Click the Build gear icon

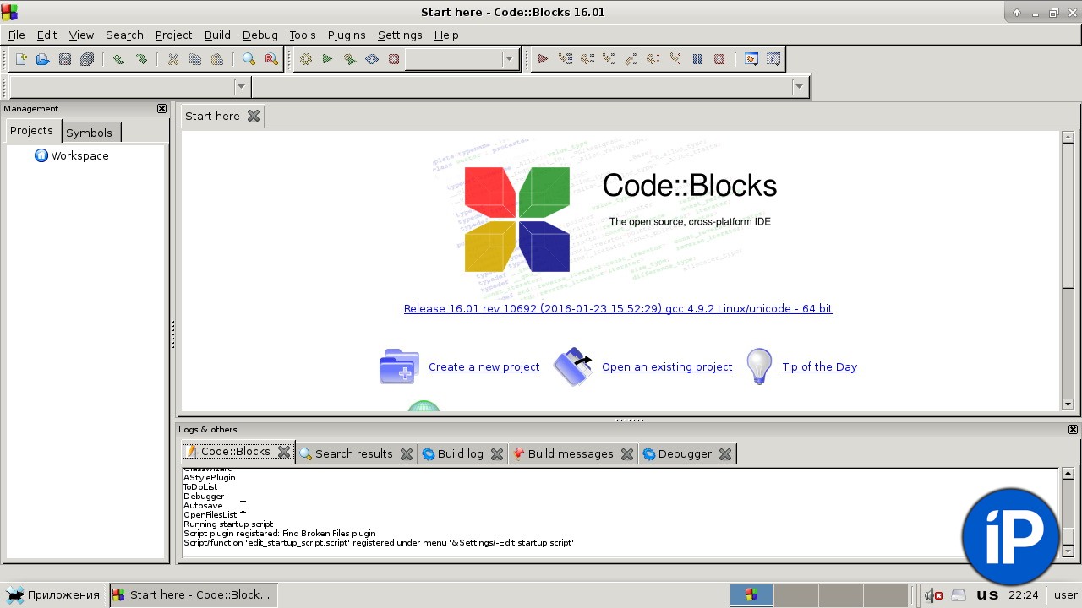click(x=305, y=59)
